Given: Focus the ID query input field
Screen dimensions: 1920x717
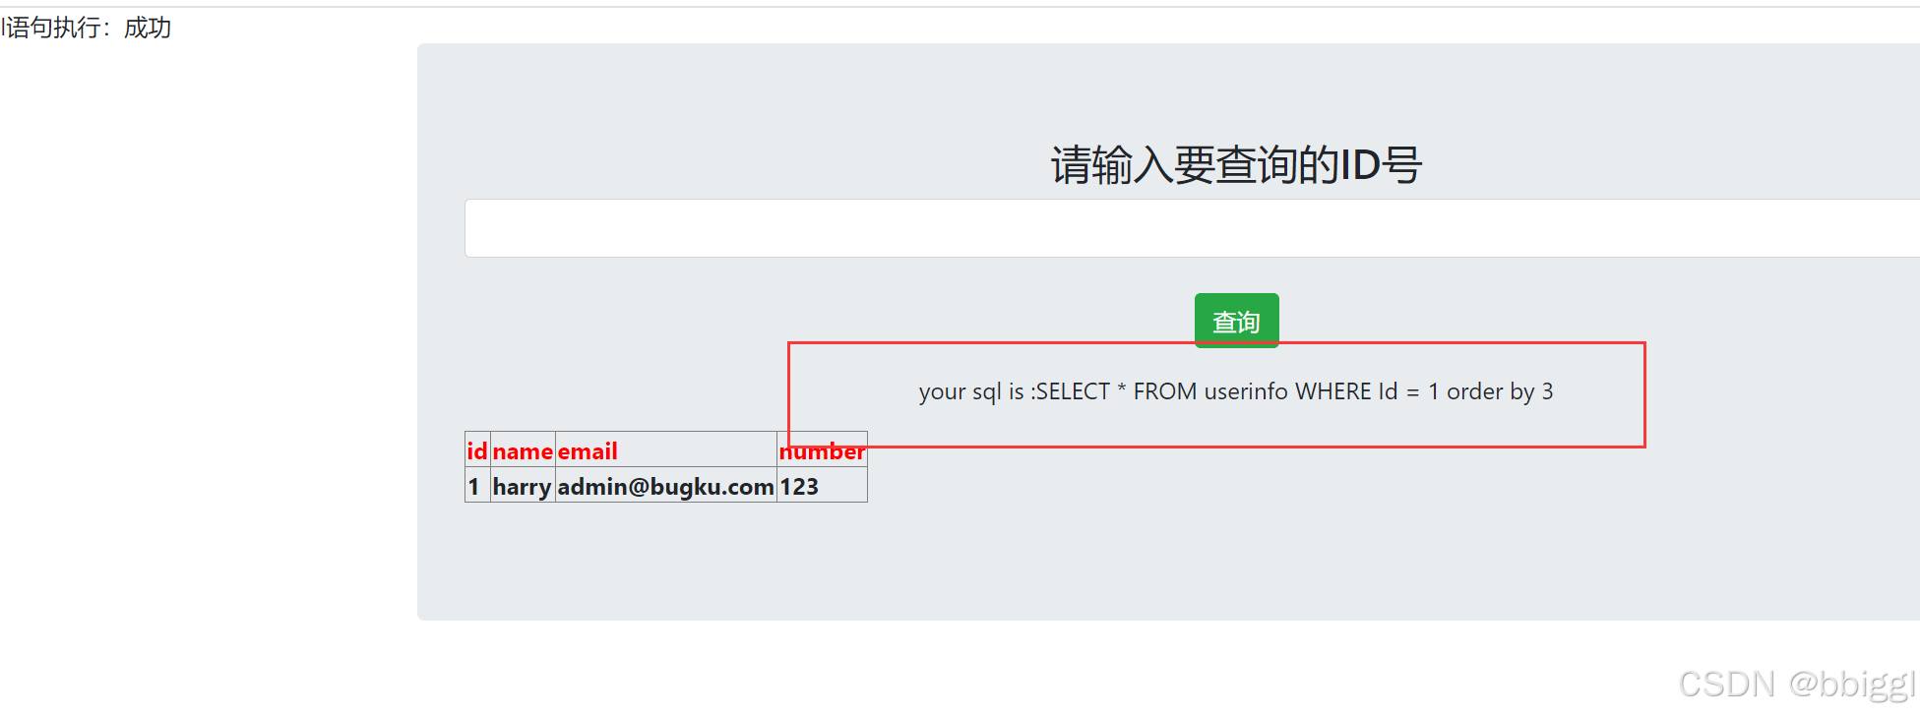Looking at the screenshot, I should coord(1192,228).
